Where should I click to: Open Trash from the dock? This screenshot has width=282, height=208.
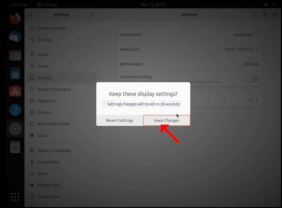click(x=15, y=147)
